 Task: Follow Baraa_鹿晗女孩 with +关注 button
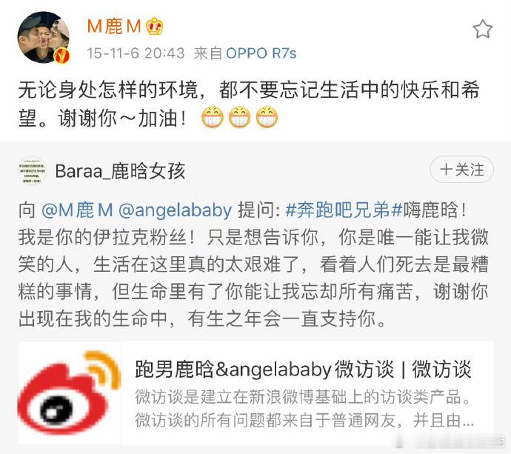pyautogui.click(x=462, y=170)
